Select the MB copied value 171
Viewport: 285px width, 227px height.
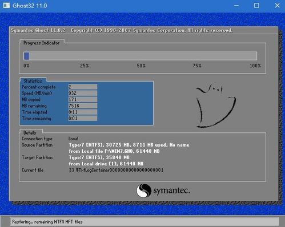click(x=83, y=99)
